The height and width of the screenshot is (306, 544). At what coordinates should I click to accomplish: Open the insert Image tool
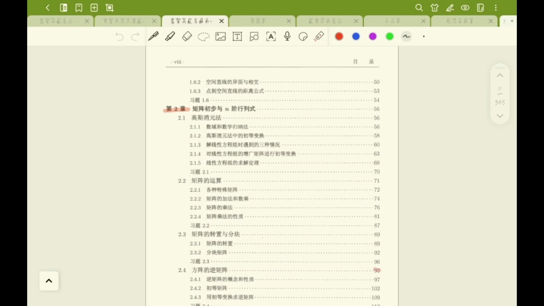pyautogui.click(x=220, y=36)
